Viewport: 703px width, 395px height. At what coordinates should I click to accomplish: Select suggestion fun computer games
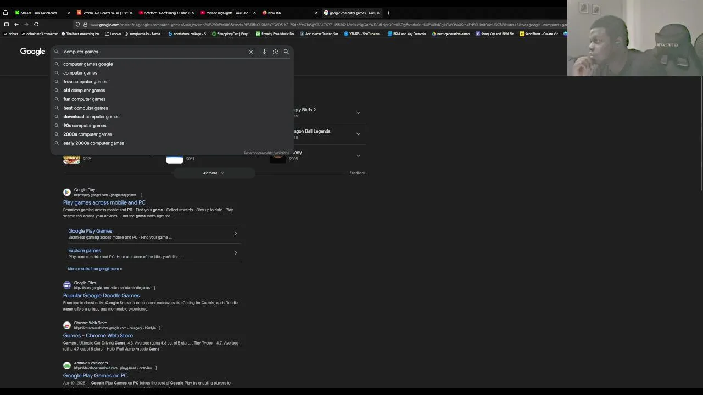pyautogui.click(x=171, y=99)
